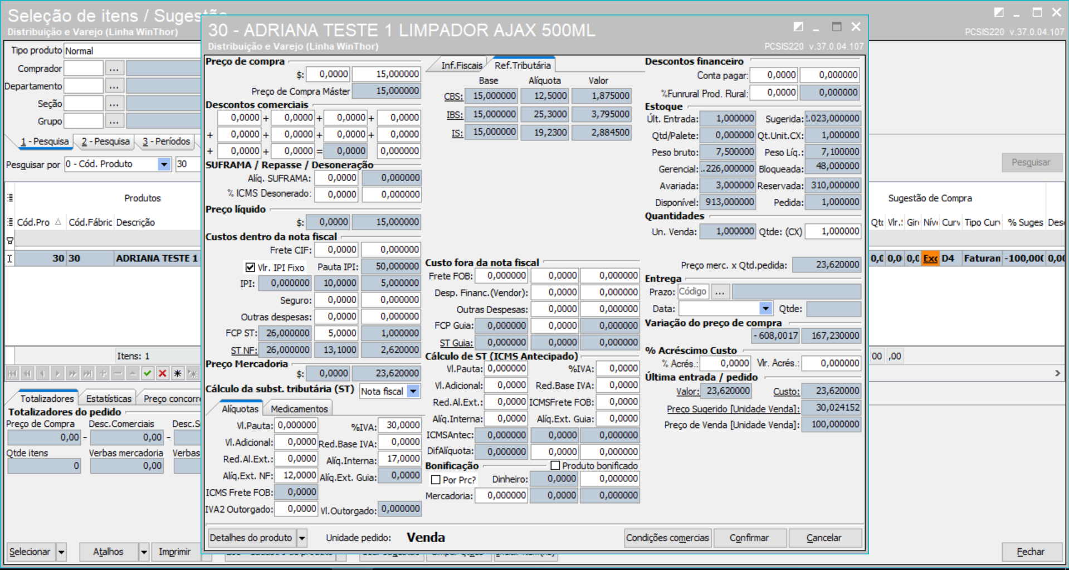Click the minus delete-record navigator icon

point(118,373)
